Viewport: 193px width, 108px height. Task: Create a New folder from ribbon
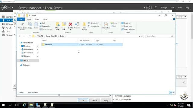click(x=84, y=26)
